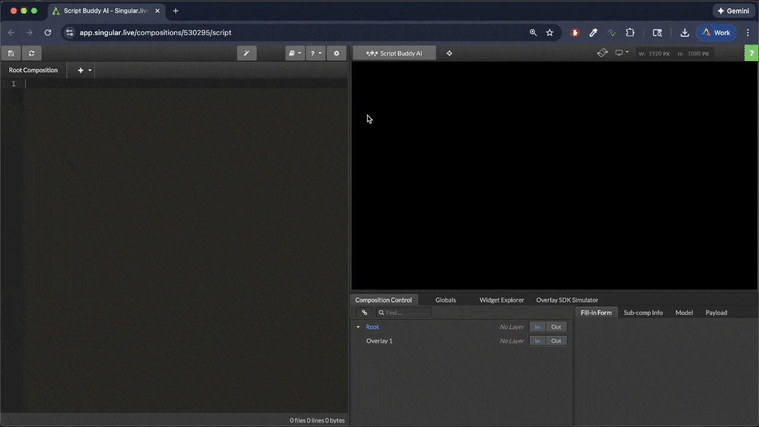Click the zoom magnifier icon in address bar

tap(533, 33)
